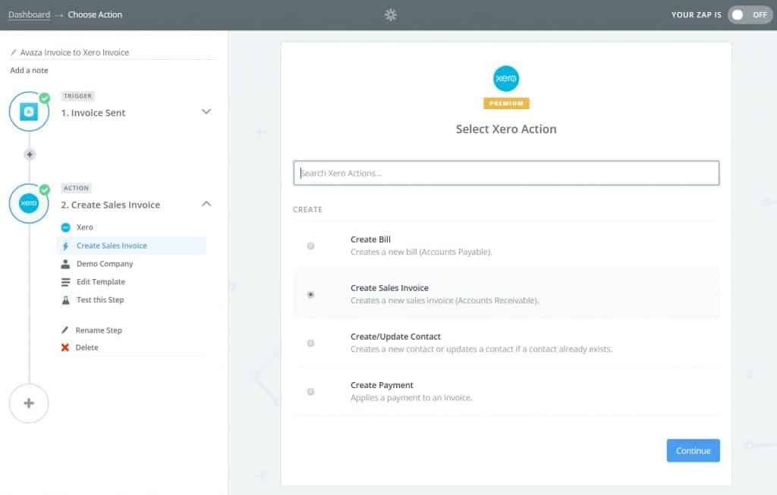The height and width of the screenshot is (495, 777).
Task: Click the Xero action step icon
Action: click(x=29, y=204)
